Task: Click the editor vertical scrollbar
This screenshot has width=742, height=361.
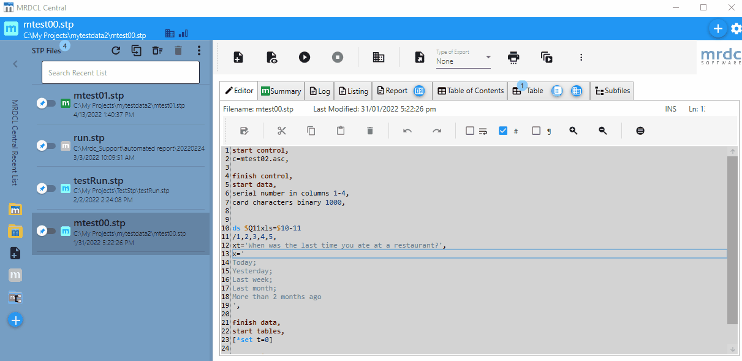Action: (732, 239)
